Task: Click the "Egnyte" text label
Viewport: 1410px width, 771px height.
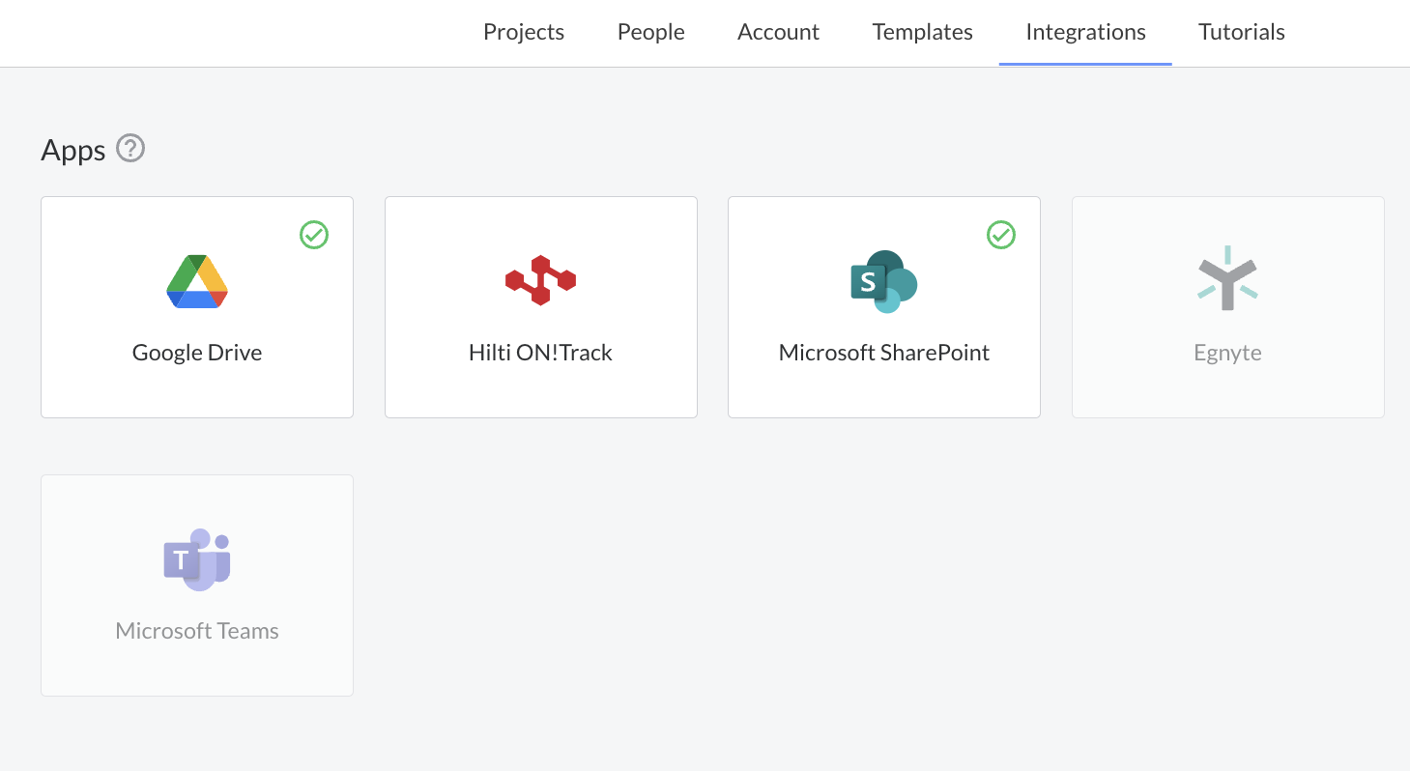Action: coord(1227,353)
